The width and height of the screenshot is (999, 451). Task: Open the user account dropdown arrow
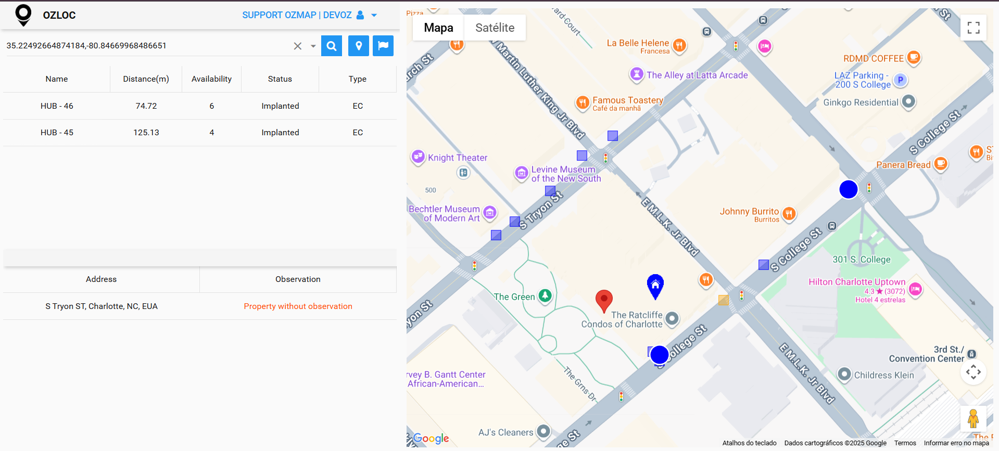[374, 15]
